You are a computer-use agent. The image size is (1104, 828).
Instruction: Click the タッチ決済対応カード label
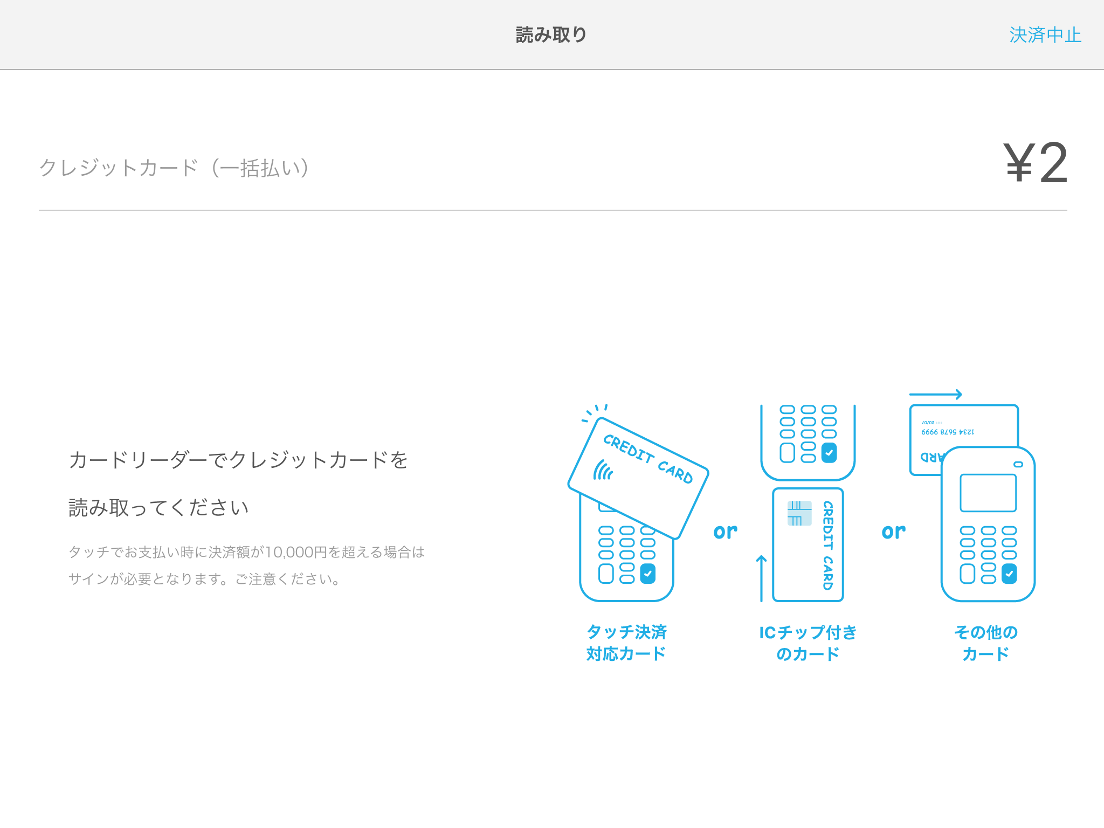pyautogui.click(x=626, y=643)
